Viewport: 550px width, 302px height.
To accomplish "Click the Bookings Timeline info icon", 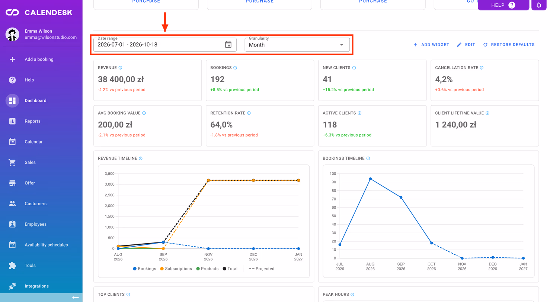I will (368, 158).
